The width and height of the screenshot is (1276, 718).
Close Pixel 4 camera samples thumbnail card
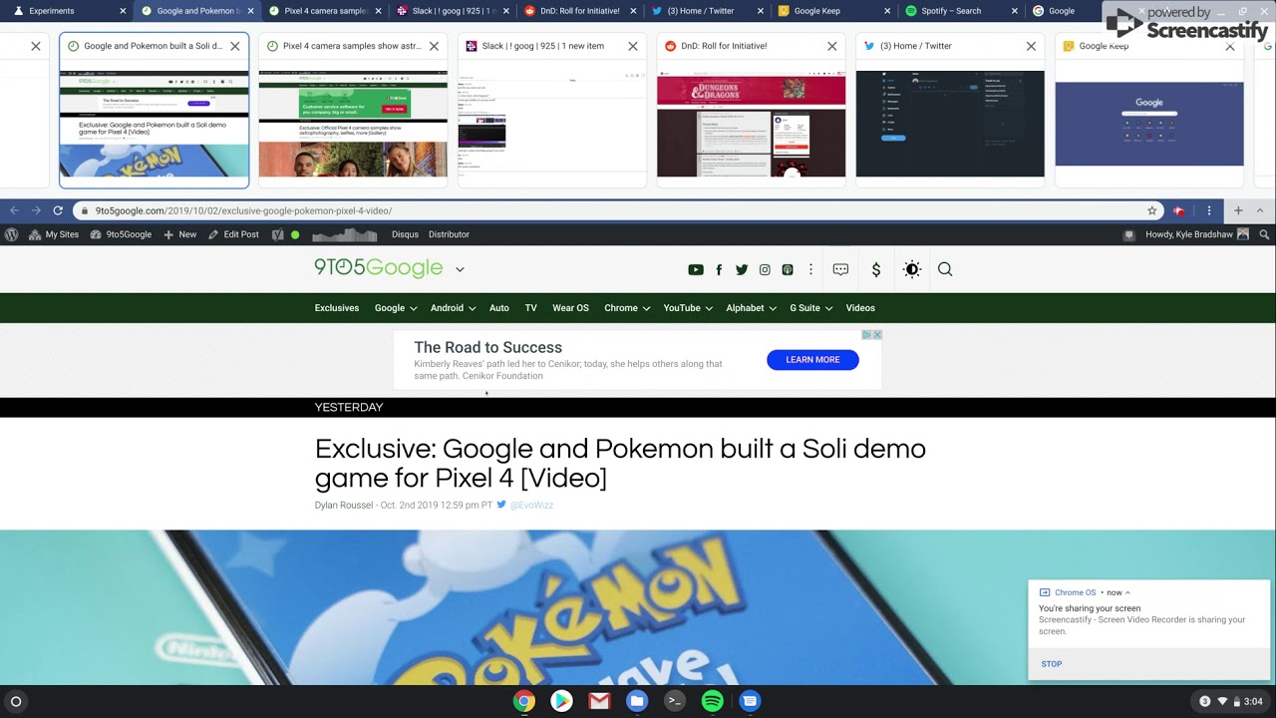coord(434,46)
